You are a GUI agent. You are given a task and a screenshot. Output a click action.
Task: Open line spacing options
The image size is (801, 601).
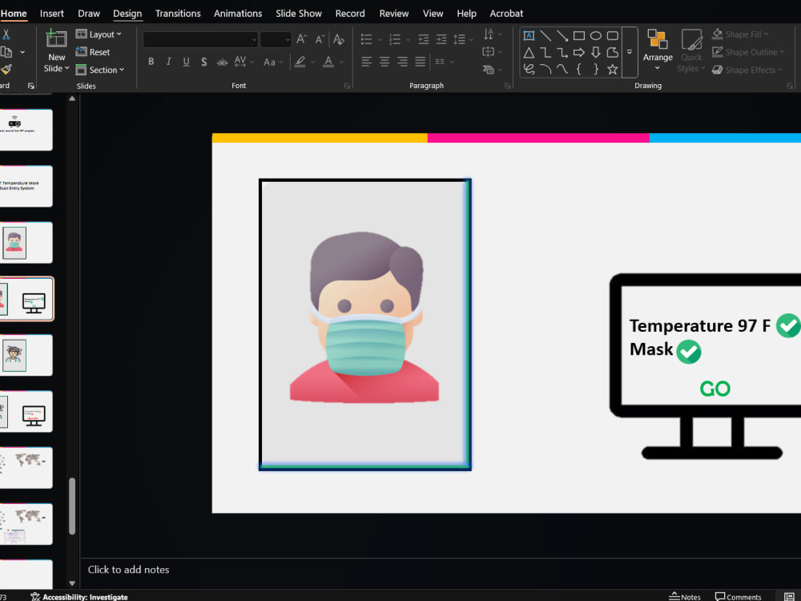(x=463, y=38)
